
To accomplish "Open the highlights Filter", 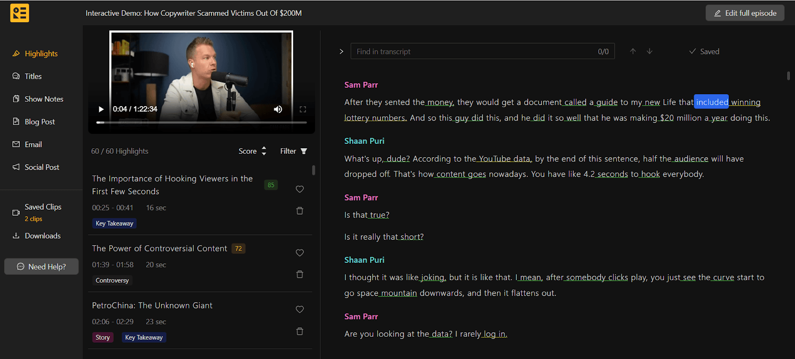I will click(x=294, y=151).
